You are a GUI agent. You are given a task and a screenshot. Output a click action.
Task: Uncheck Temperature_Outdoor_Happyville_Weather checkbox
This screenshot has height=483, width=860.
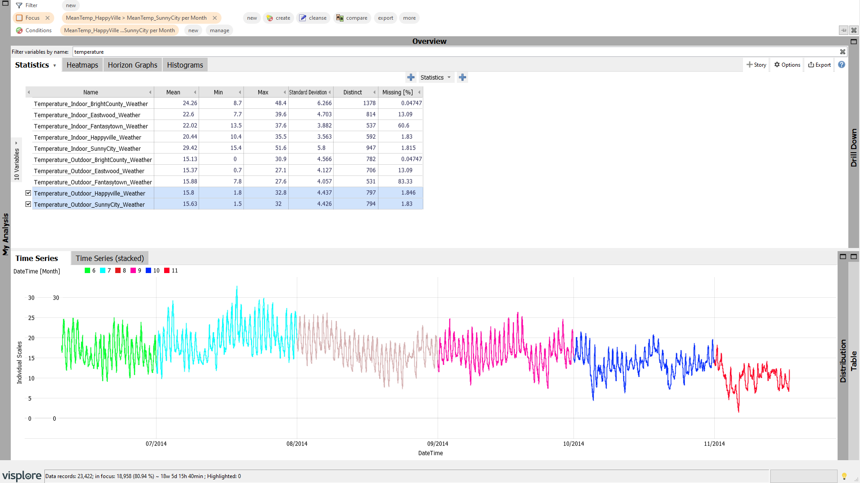click(x=28, y=193)
